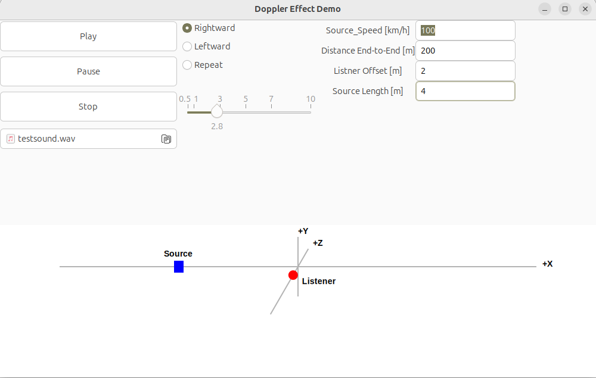
Task: Stop the current playback
Action: tap(88, 106)
